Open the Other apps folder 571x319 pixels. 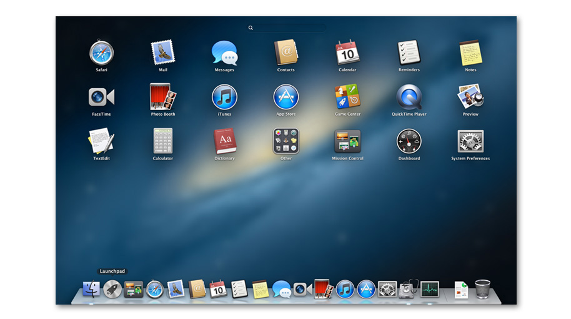pos(286,141)
